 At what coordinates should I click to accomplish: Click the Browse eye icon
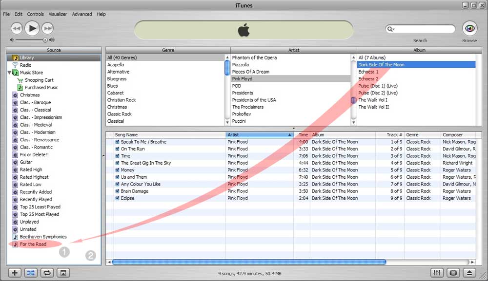tap(469, 29)
